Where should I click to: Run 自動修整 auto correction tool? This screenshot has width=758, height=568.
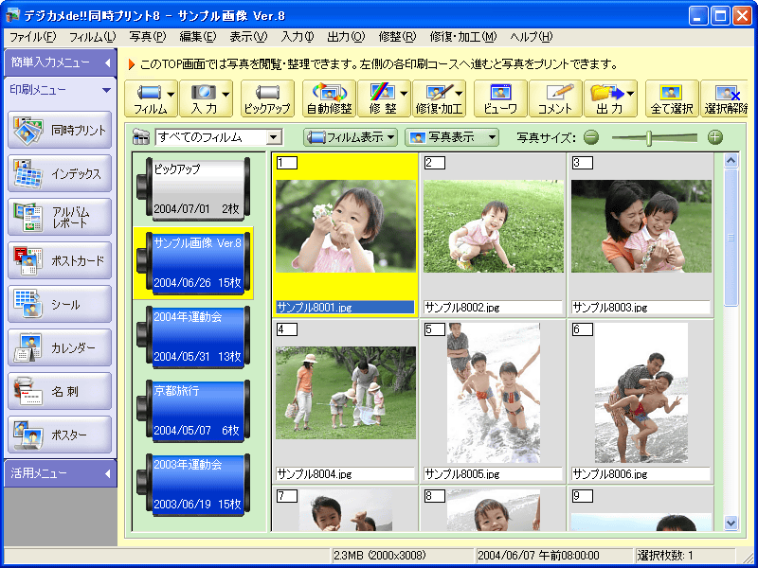(x=329, y=98)
